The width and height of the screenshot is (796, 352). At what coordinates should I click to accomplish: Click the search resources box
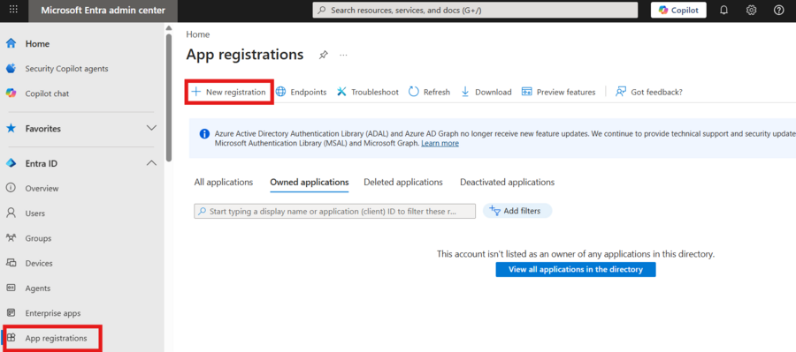pyautogui.click(x=475, y=10)
